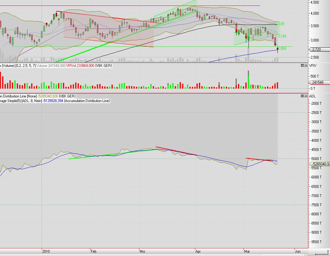The height and width of the screenshot is (256, 330).
Task: Click the 3,500 price scale tick
Action: 315,26
